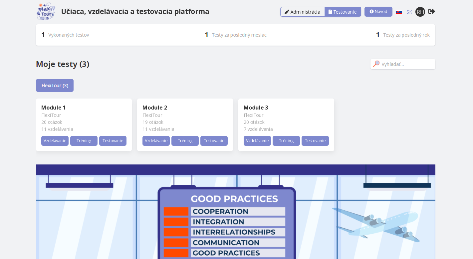
Task: Switch to Testovanie mode
Action: click(x=343, y=12)
